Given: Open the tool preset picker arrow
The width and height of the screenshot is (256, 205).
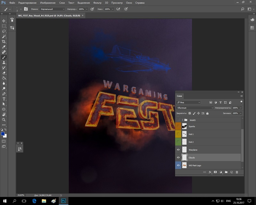Looking at the screenshot, I should (10, 9).
